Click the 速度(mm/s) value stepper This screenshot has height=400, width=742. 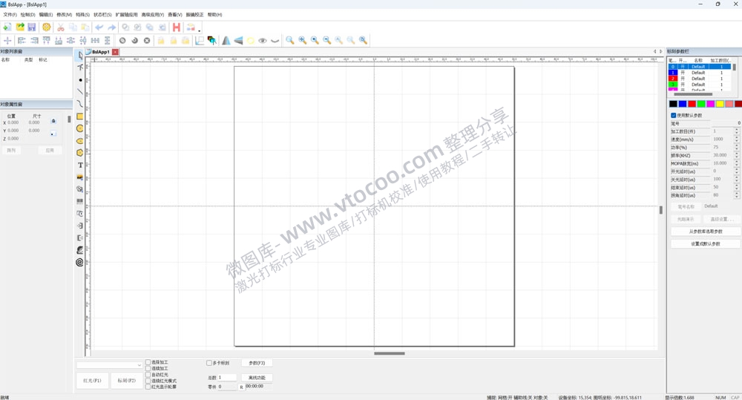tap(736, 140)
